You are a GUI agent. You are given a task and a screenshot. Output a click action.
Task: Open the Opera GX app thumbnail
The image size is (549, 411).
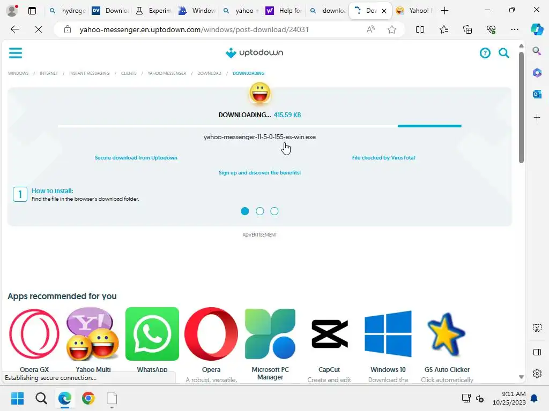(34, 334)
